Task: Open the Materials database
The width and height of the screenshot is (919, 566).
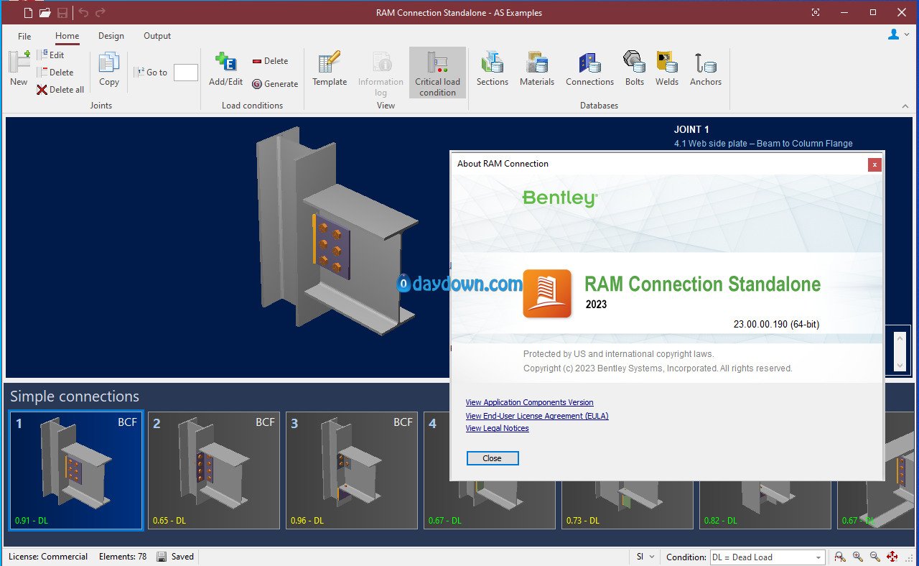Action: (x=536, y=69)
